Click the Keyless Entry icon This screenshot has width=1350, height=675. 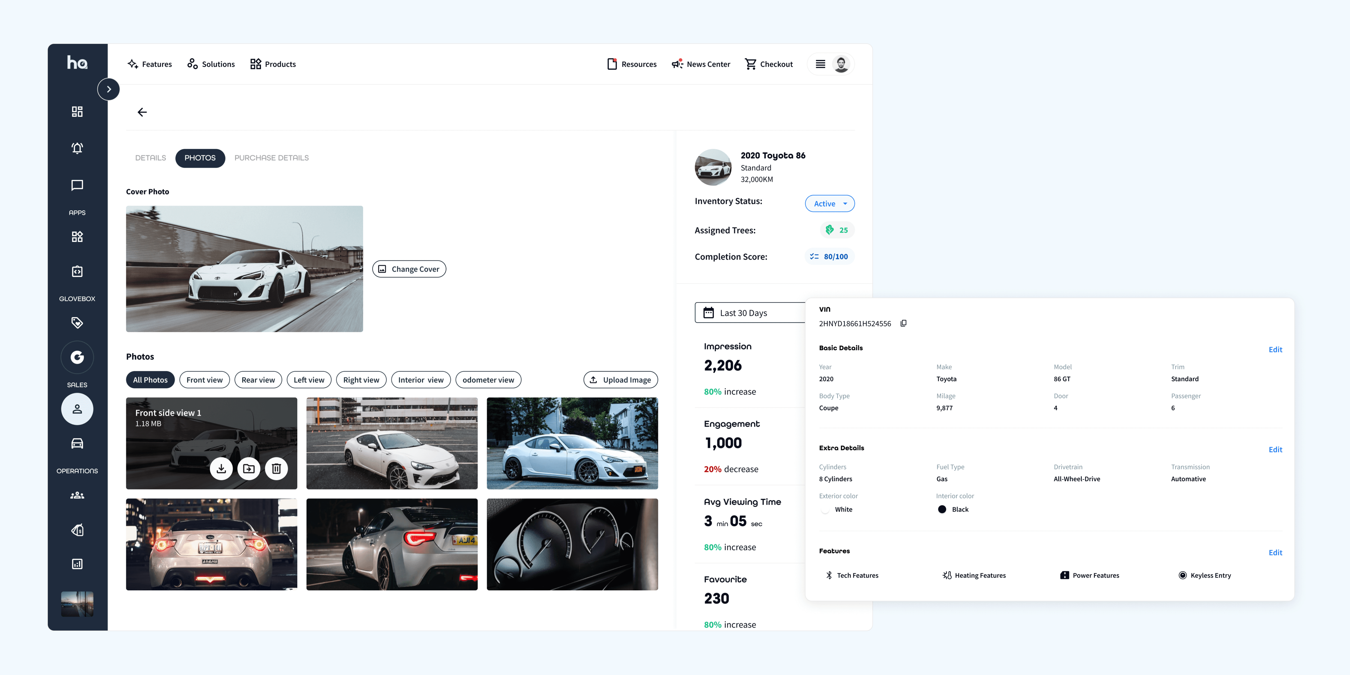click(x=1182, y=575)
